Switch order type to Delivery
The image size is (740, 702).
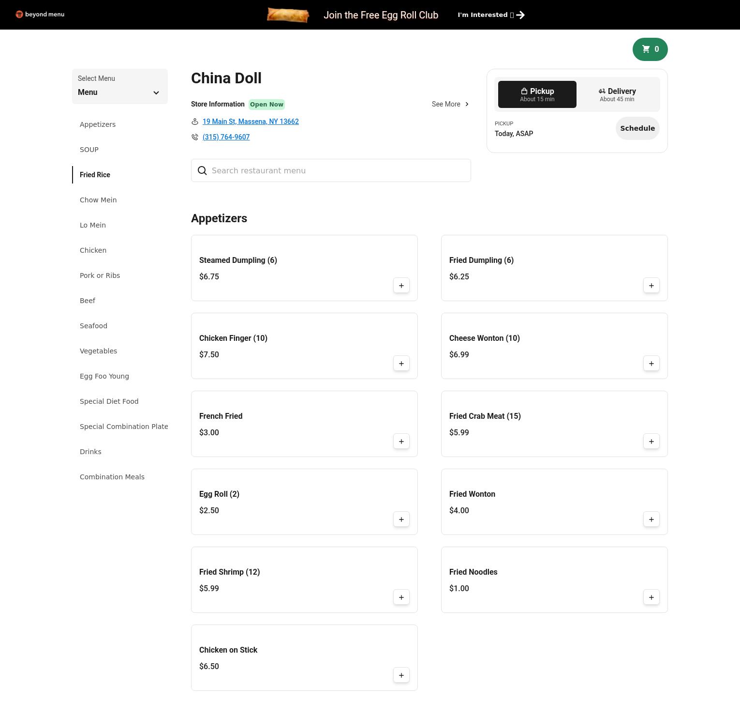point(617,94)
